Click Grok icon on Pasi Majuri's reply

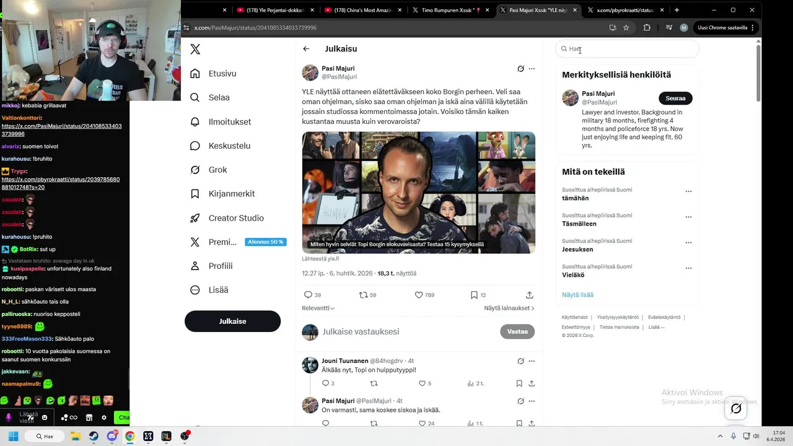click(x=520, y=401)
